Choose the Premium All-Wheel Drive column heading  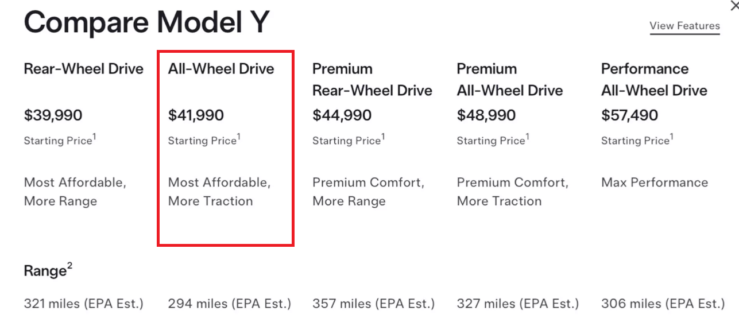coord(510,80)
